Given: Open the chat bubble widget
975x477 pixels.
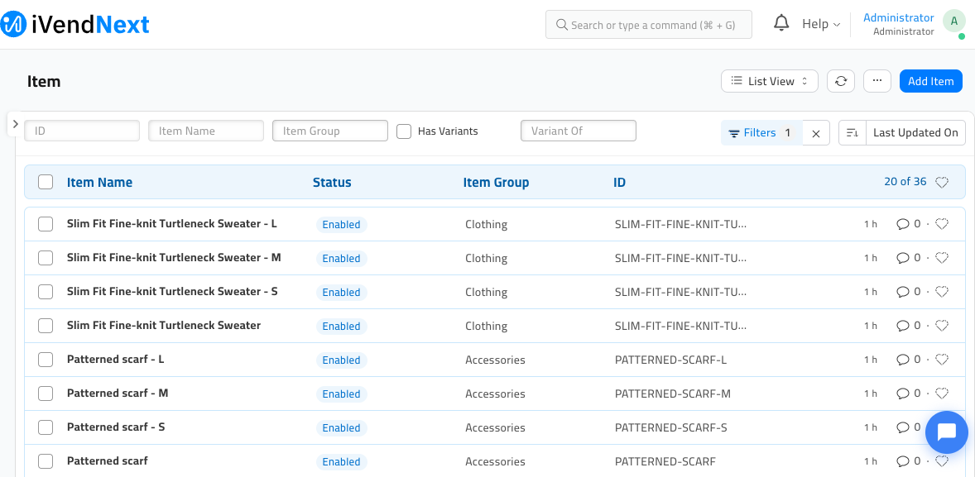Looking at the screenshot, I should 946,432.
